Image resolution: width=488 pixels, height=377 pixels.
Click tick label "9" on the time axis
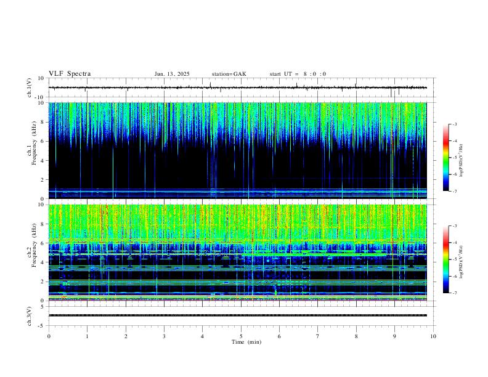[394, 336]
